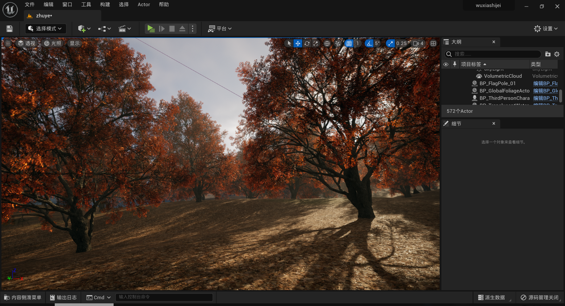Click the viewport layout maximize/restore icon
The height and width of the screenshot is (306, 565).
coord(433,43)
